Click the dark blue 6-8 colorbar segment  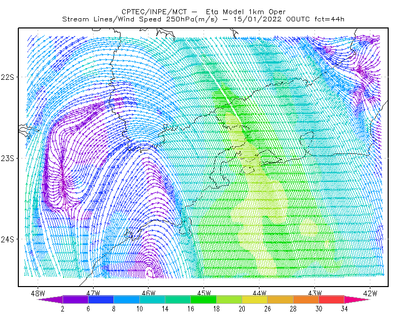101,299
